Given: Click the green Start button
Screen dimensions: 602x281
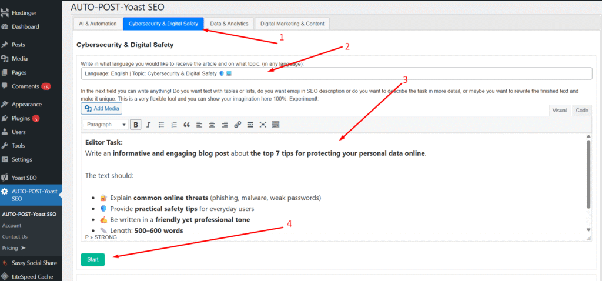Looking at the screenshot, I should pyautogui.click(x=92, y=259).
